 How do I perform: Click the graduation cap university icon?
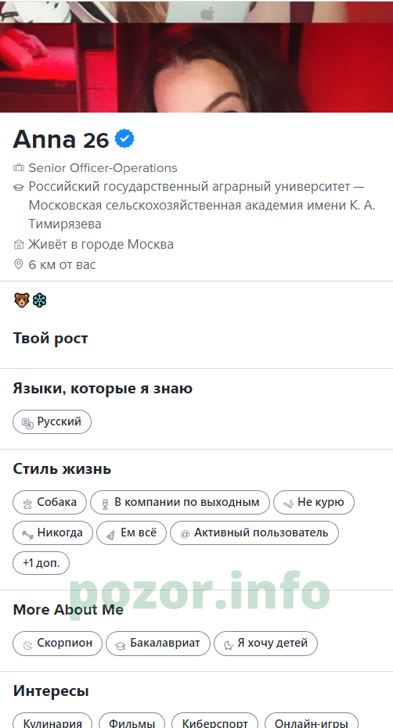(19, 187)
